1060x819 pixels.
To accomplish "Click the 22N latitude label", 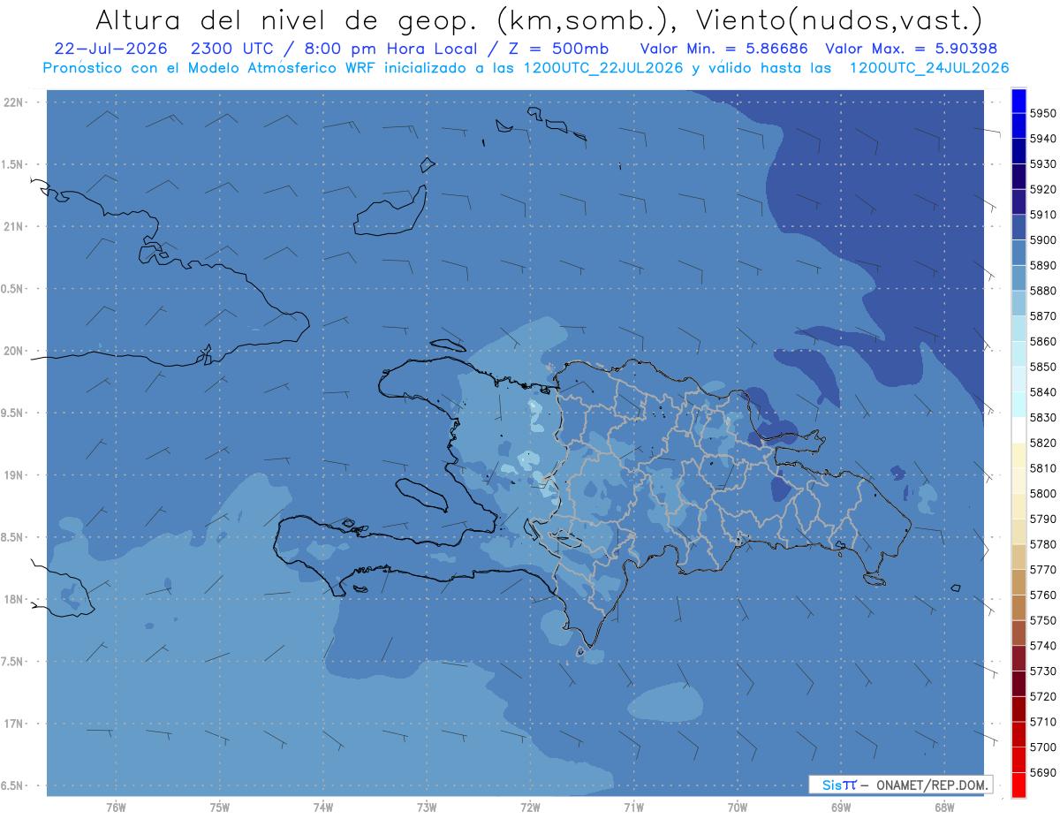I will [13, 102].
